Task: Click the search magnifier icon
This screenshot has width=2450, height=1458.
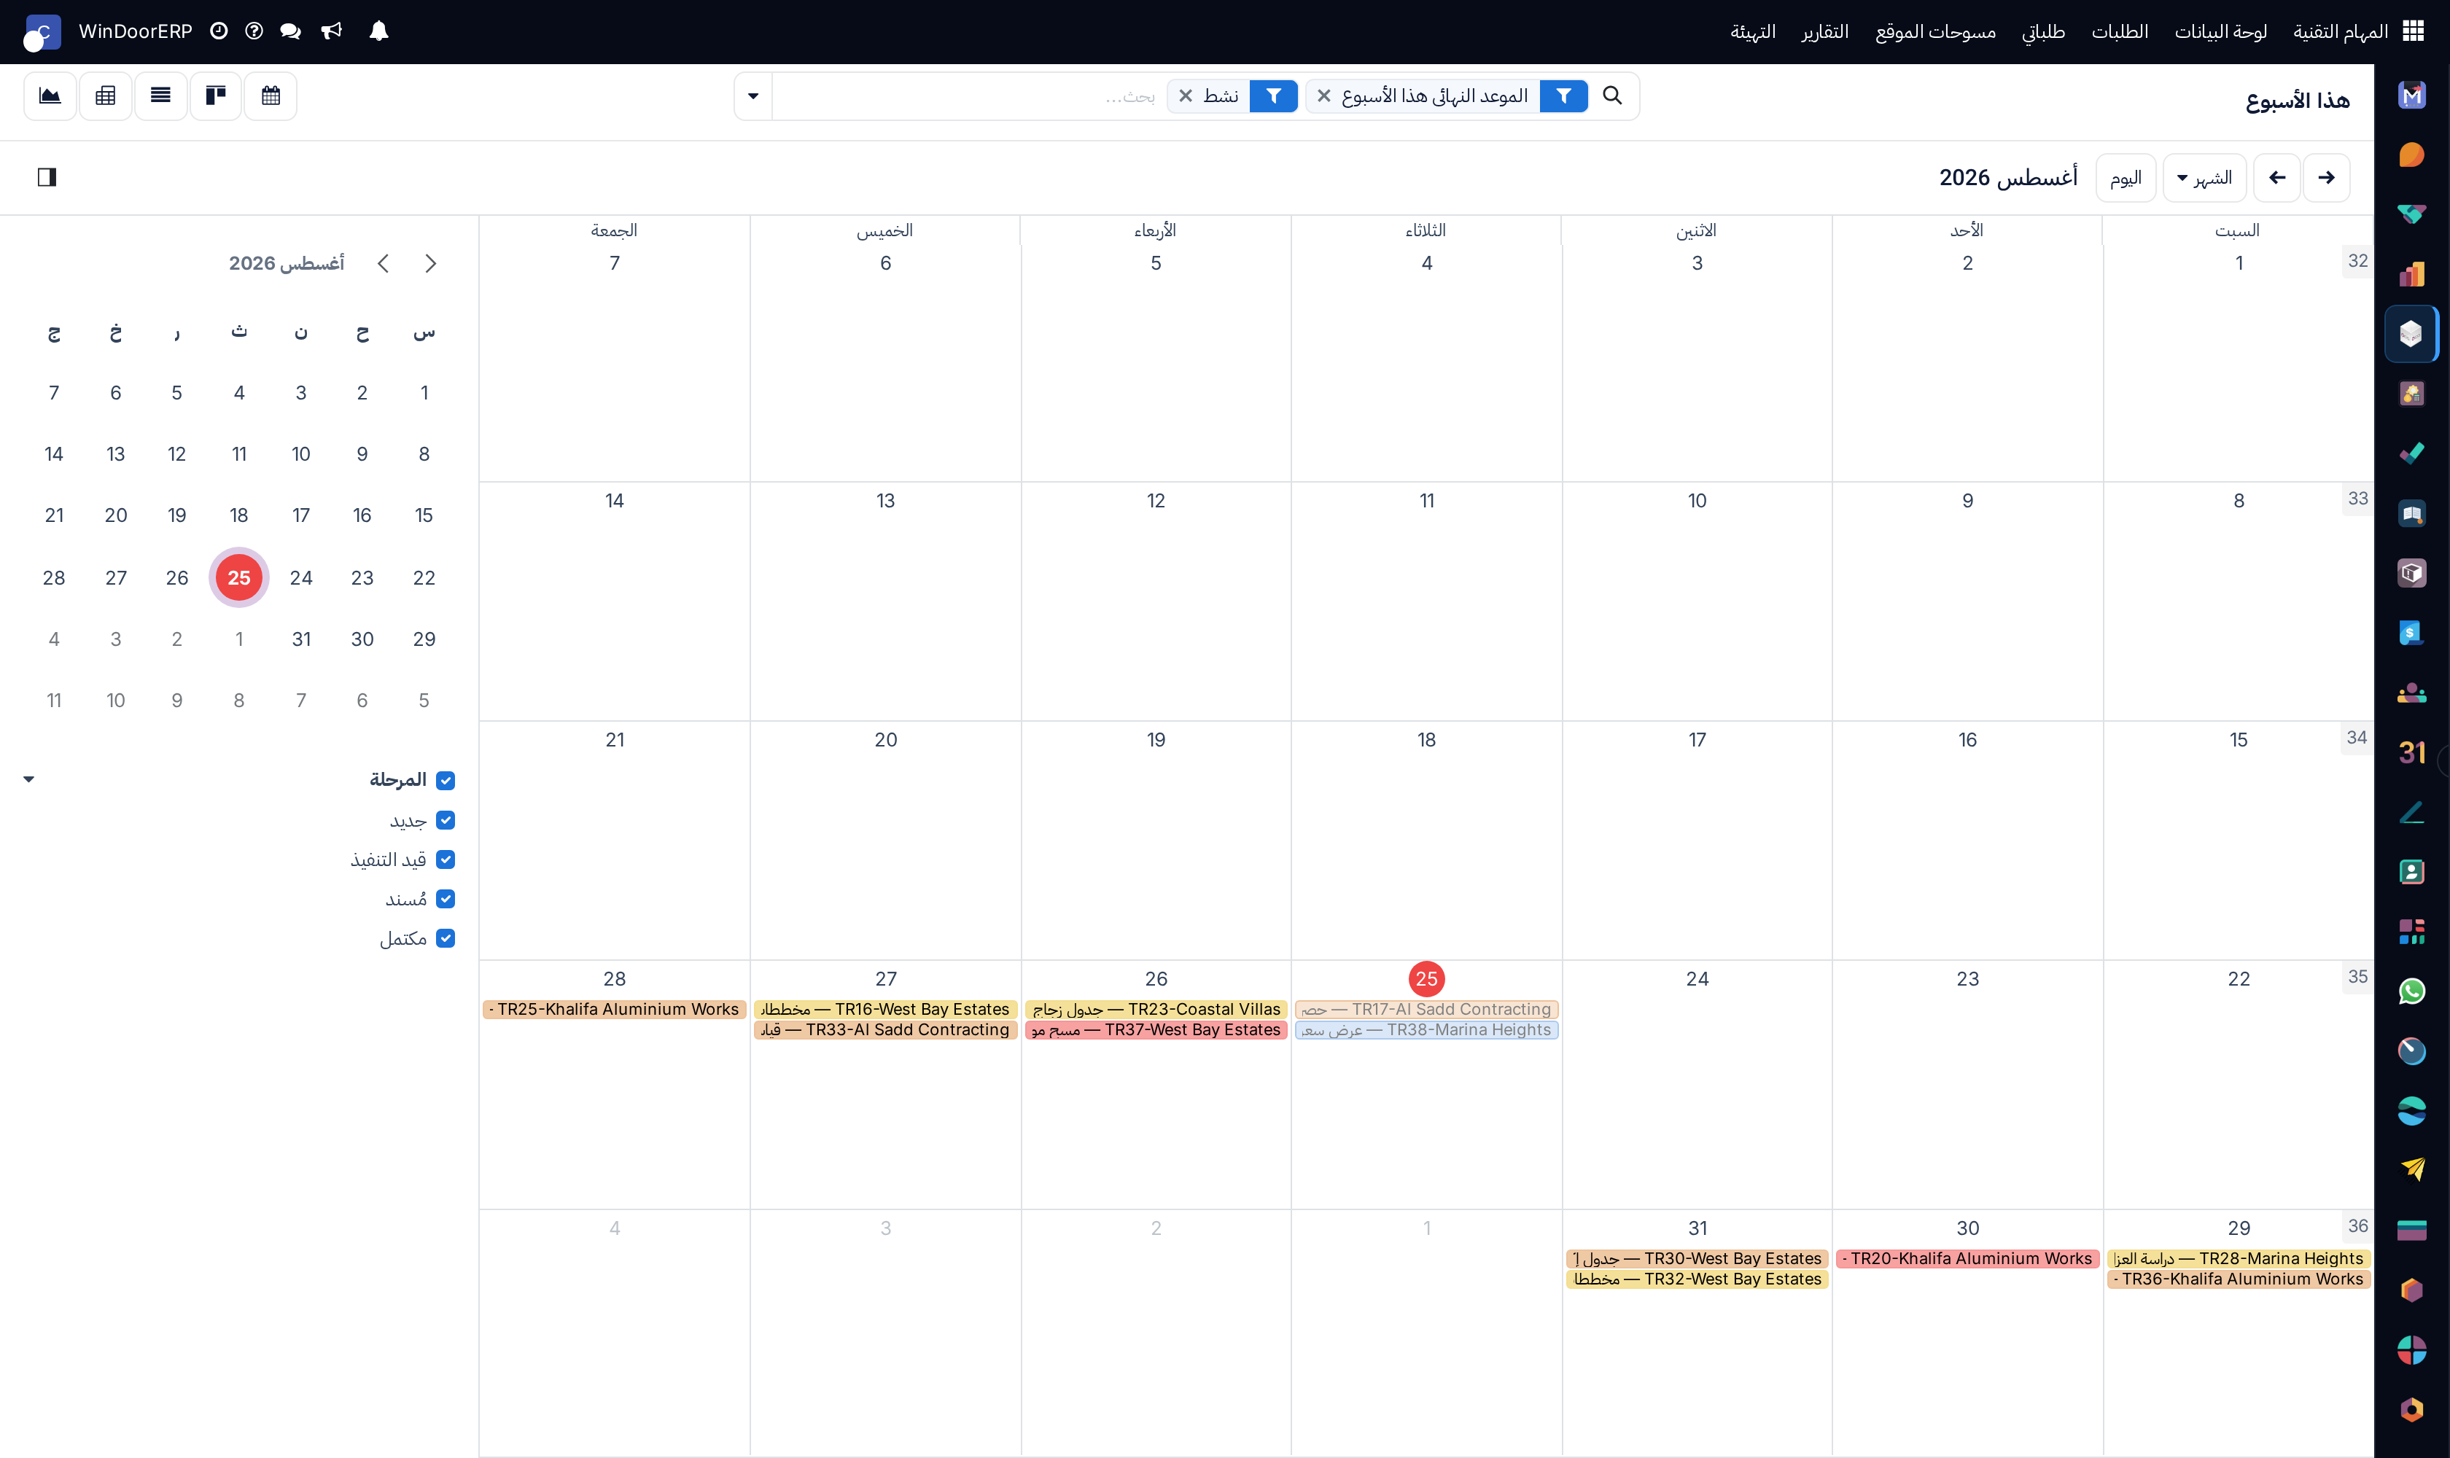Action: tap(1613, 95)
